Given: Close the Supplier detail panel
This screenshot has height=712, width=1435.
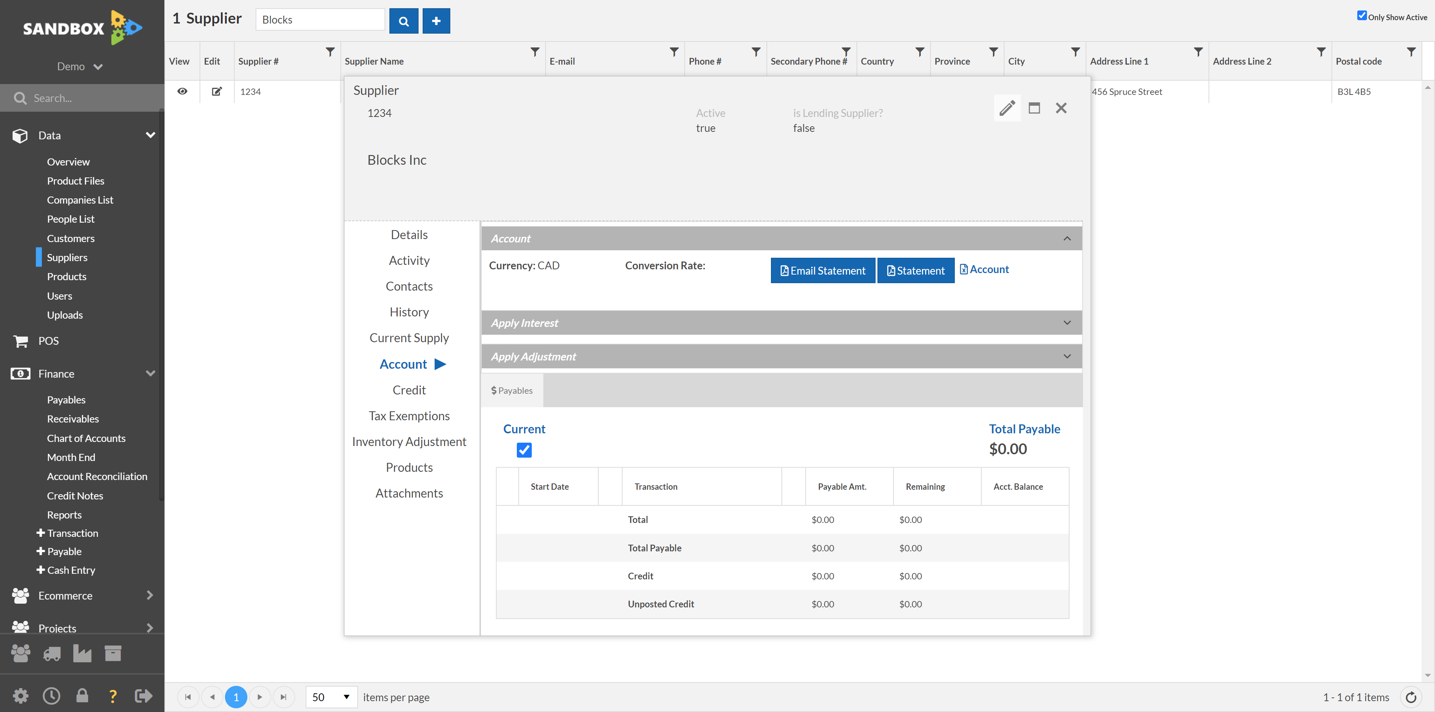Looking at the screenshot, I should (x=1061, y=108).
